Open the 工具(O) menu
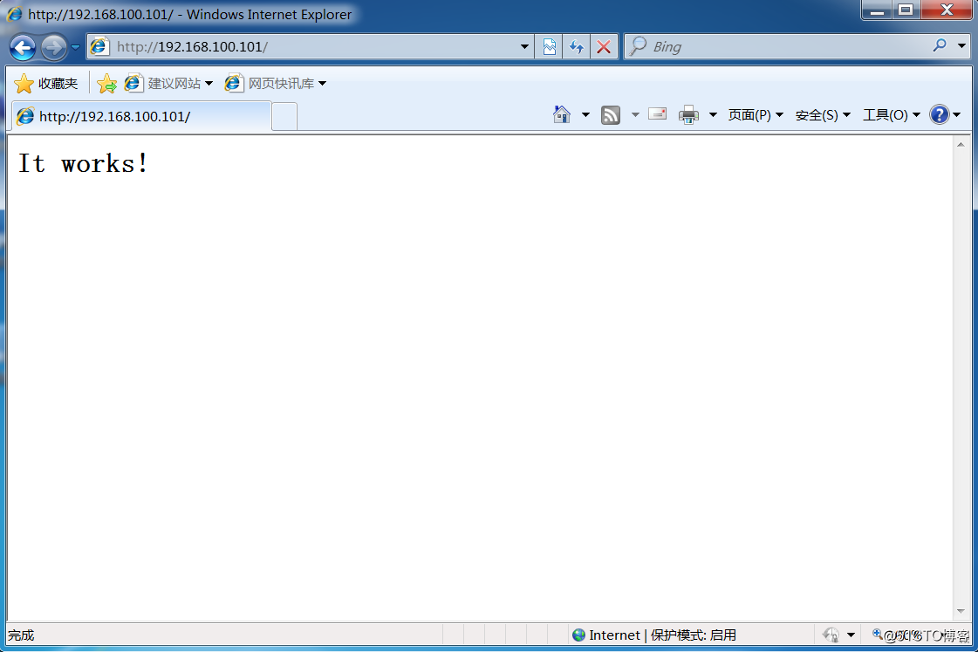Image resolution: width=978 pixels, height=652 pixels. pyautogui.click(x=892, y=115)
